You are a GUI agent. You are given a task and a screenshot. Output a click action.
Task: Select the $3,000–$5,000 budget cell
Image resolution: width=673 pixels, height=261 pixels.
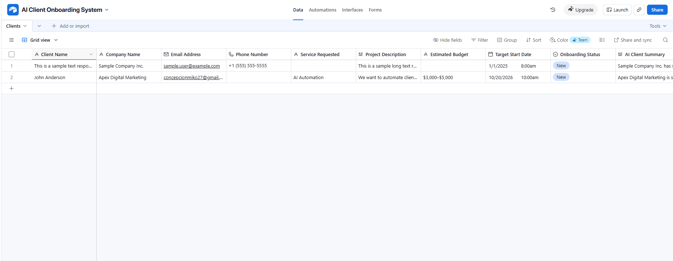click(453, 77)
